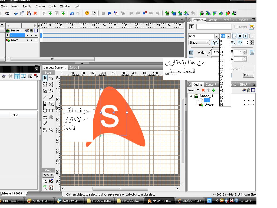The height and width of the screenshot is (208, 277).
Task: Select the Rectangle shape tool
Action: [51, 110]
